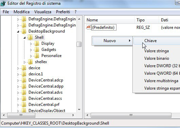Select the shellex tree key
The image size is (180, 128).
[41, 62]
